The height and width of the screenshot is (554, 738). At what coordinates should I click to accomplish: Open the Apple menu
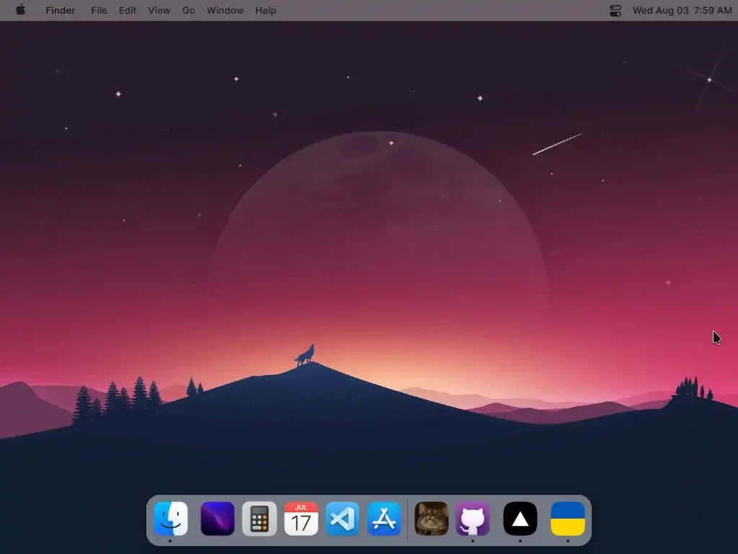21,10
